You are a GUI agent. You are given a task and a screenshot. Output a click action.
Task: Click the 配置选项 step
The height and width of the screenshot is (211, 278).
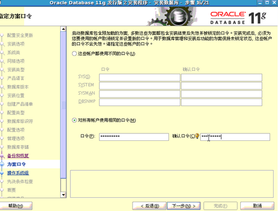(16, 130)
